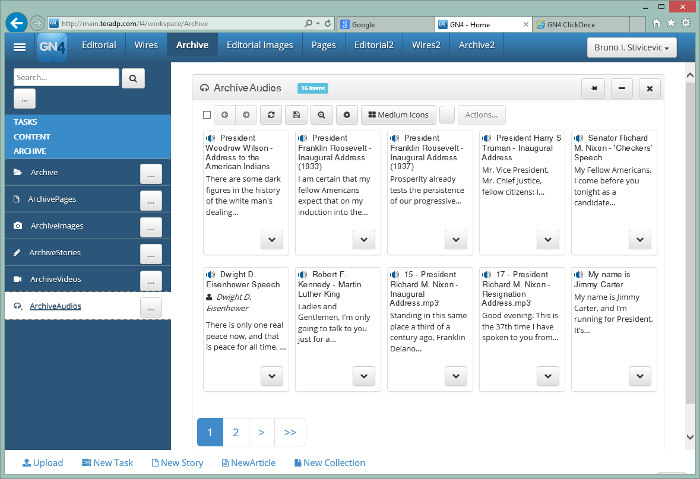Click speaker icon on Woodrow Wilson audio card

pyautogui.click(x=210, y=138)
